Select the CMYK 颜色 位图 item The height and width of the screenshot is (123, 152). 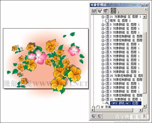pos(126,103)
